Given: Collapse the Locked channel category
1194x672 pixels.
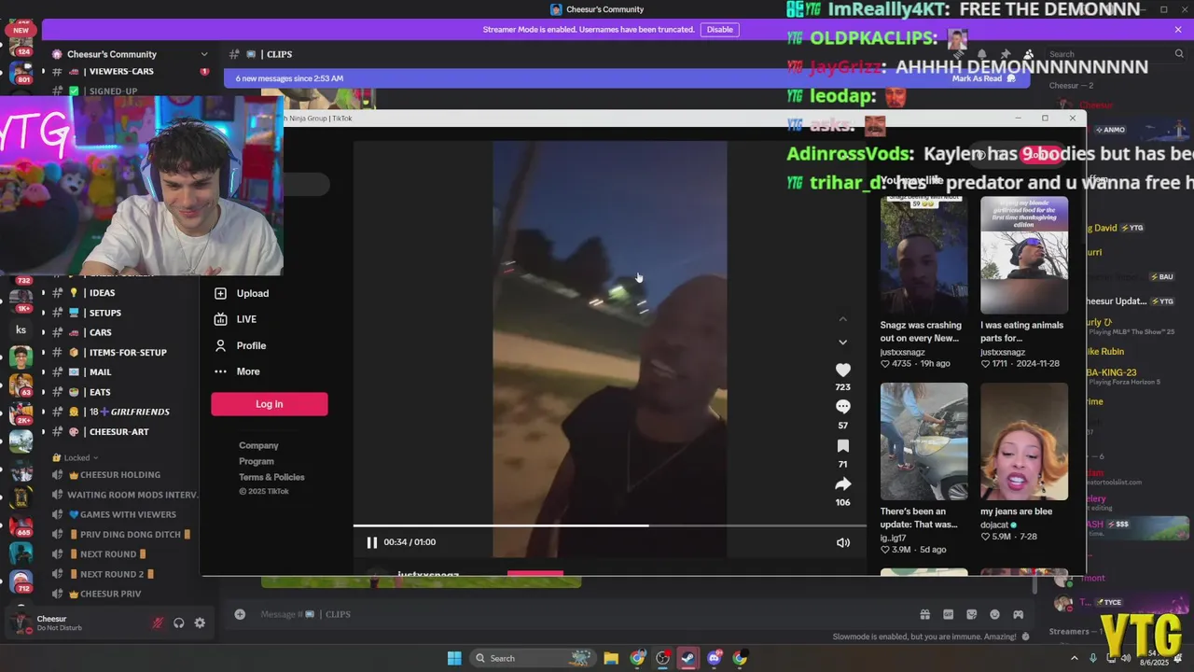Looking at the screenshot, I should click(77, 457).
